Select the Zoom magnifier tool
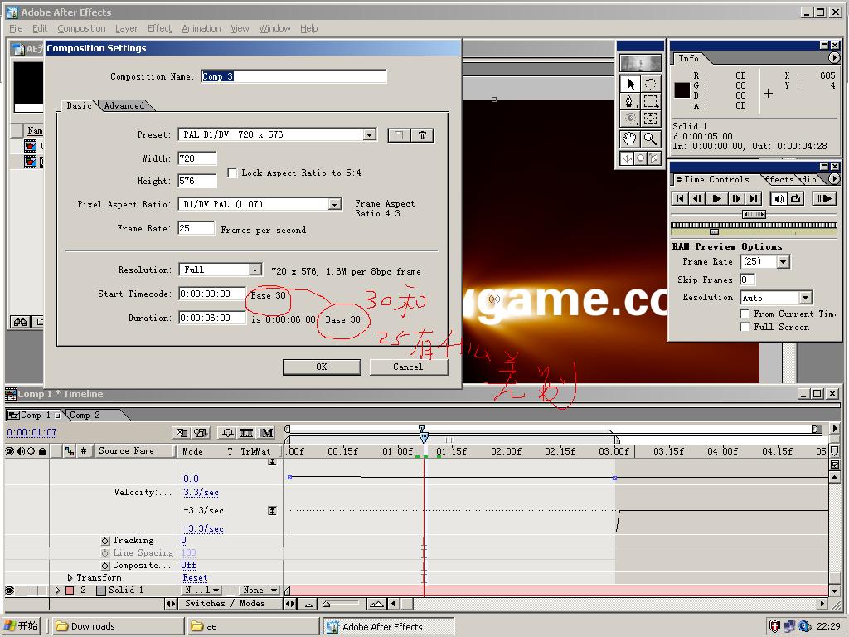 pyautogui.click(x=650, y=139)
